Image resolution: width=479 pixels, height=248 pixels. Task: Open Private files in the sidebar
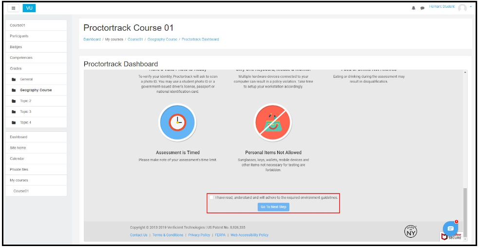36,169
